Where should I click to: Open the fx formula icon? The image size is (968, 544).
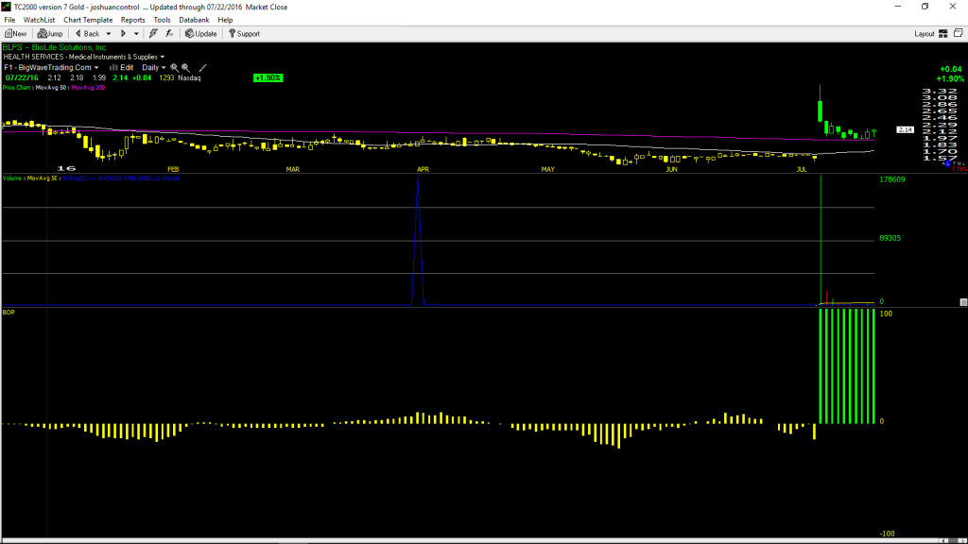tap(169, 34)
